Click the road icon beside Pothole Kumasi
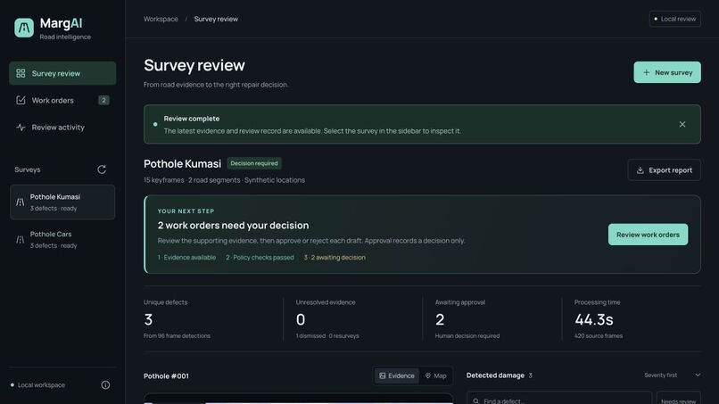 coord(21,202)
